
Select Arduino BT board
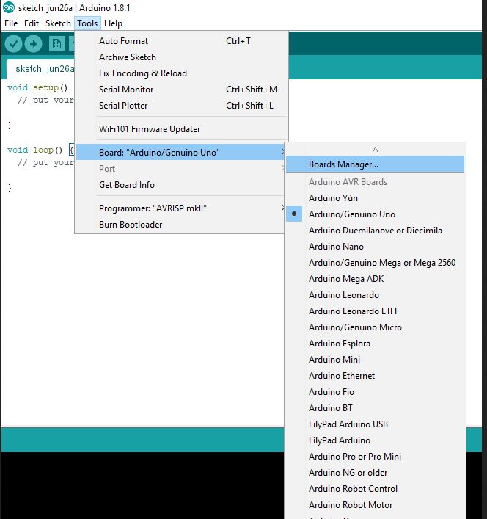375,408
